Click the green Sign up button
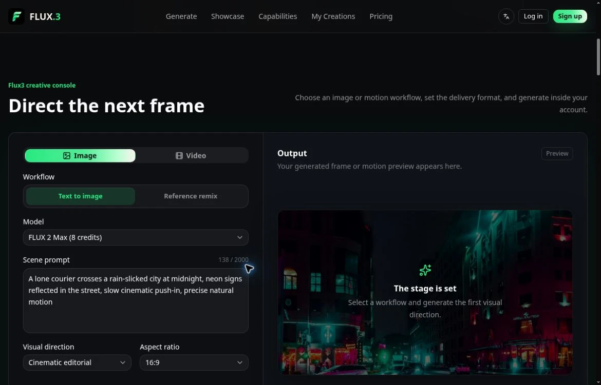The image size is (601, 385). click(570, 16)
